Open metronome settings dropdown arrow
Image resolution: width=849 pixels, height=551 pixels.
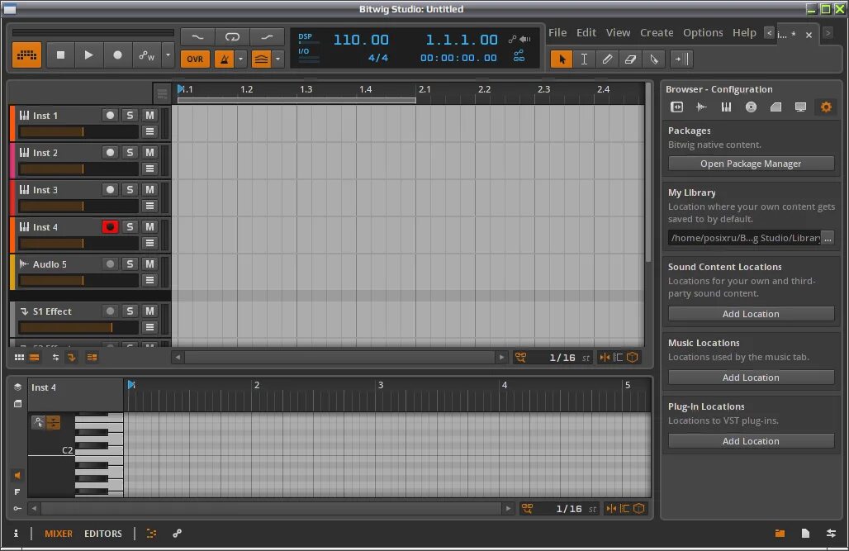click(x=240, y=59)
